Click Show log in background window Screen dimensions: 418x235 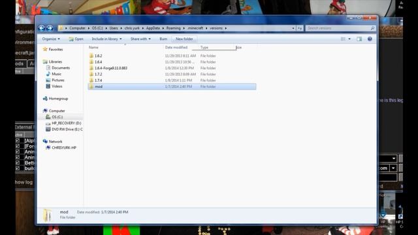click(24, 182)
